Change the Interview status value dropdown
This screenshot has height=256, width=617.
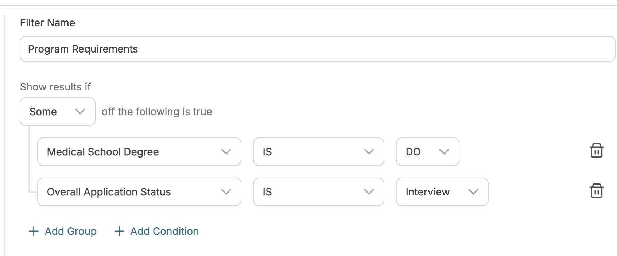coord(442,192)
